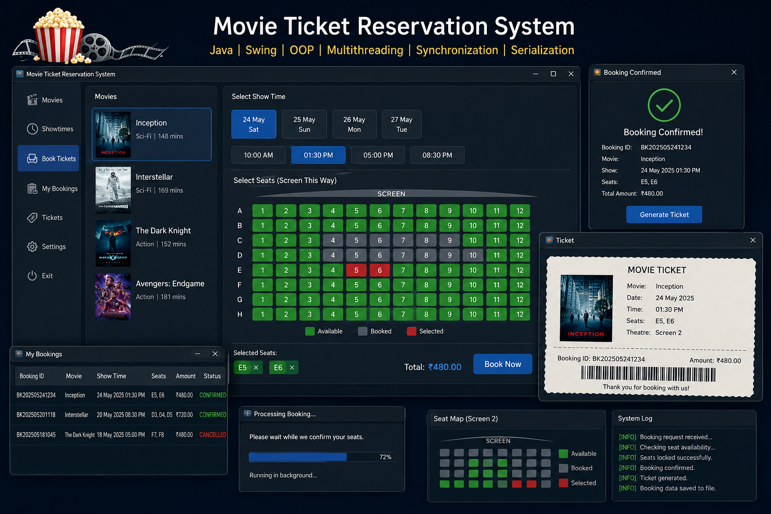Click the ₹480.00 total amount
The image size is (771, 514).
445,367
